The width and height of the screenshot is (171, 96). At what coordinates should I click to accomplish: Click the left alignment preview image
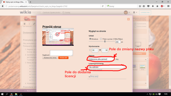coord(95,50)
